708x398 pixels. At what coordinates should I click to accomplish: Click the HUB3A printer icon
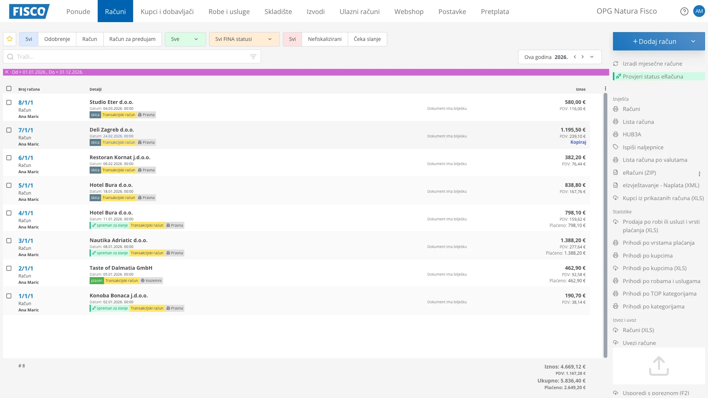[x=615, y=135]
